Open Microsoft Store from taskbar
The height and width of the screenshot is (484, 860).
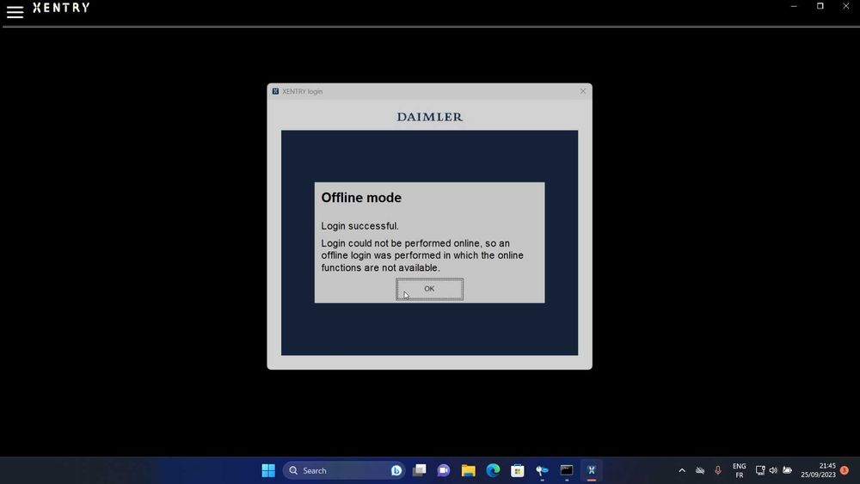click(x=517, y=470)
